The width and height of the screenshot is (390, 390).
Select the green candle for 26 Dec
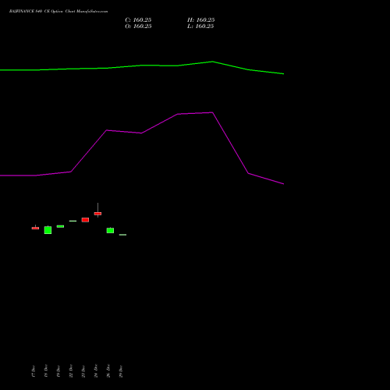[110, 230]
